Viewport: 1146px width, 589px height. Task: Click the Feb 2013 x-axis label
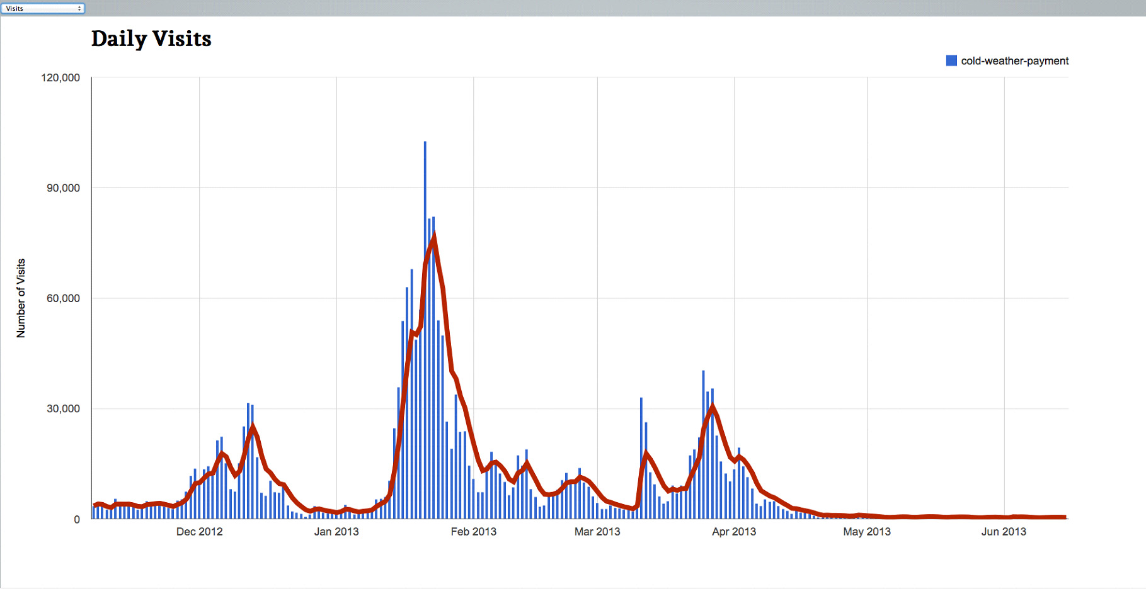(x=473, y=532)
